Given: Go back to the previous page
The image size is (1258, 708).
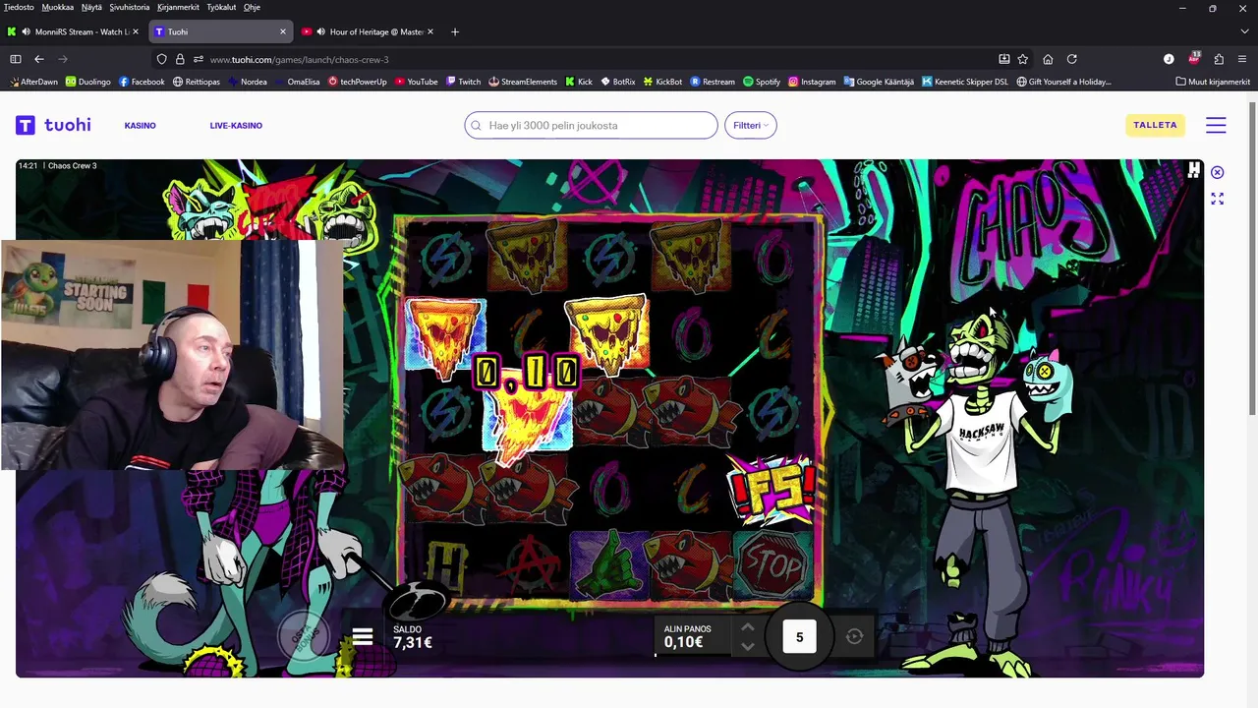Looking at the screenshot, I should (39, 59).
